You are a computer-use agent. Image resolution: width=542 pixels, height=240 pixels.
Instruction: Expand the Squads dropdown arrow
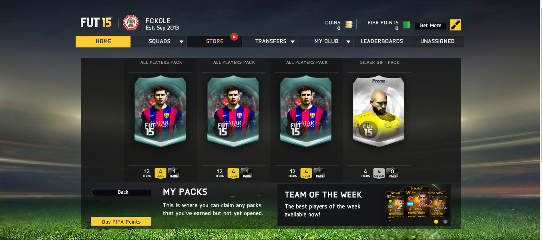tap(181, 42)
